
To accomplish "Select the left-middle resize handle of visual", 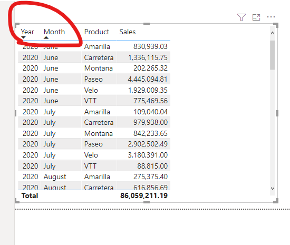I will click(15, 113).
